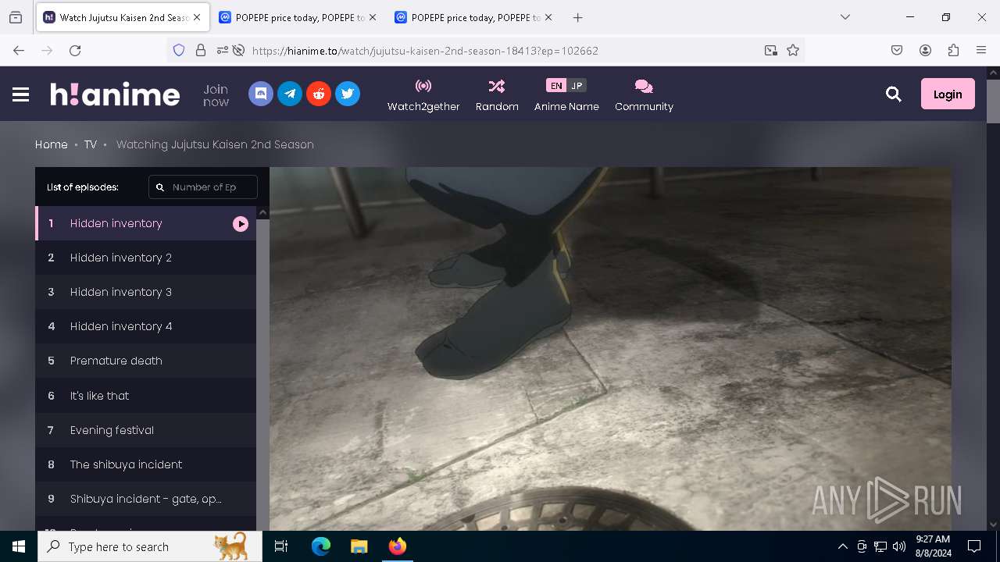Show hidden system tray icons
This screenshot has height=562, width=1000.
[x=842, y=546]
